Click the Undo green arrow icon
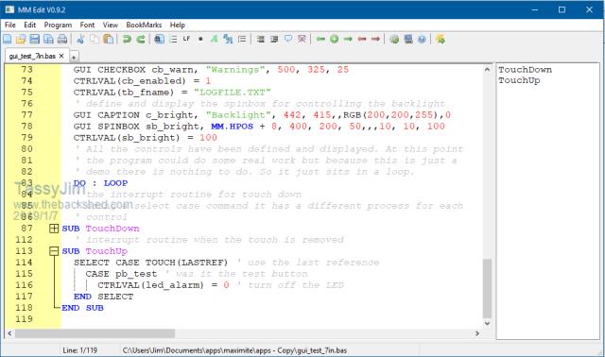This screenshot has height=357, width=605. point(127,39)
